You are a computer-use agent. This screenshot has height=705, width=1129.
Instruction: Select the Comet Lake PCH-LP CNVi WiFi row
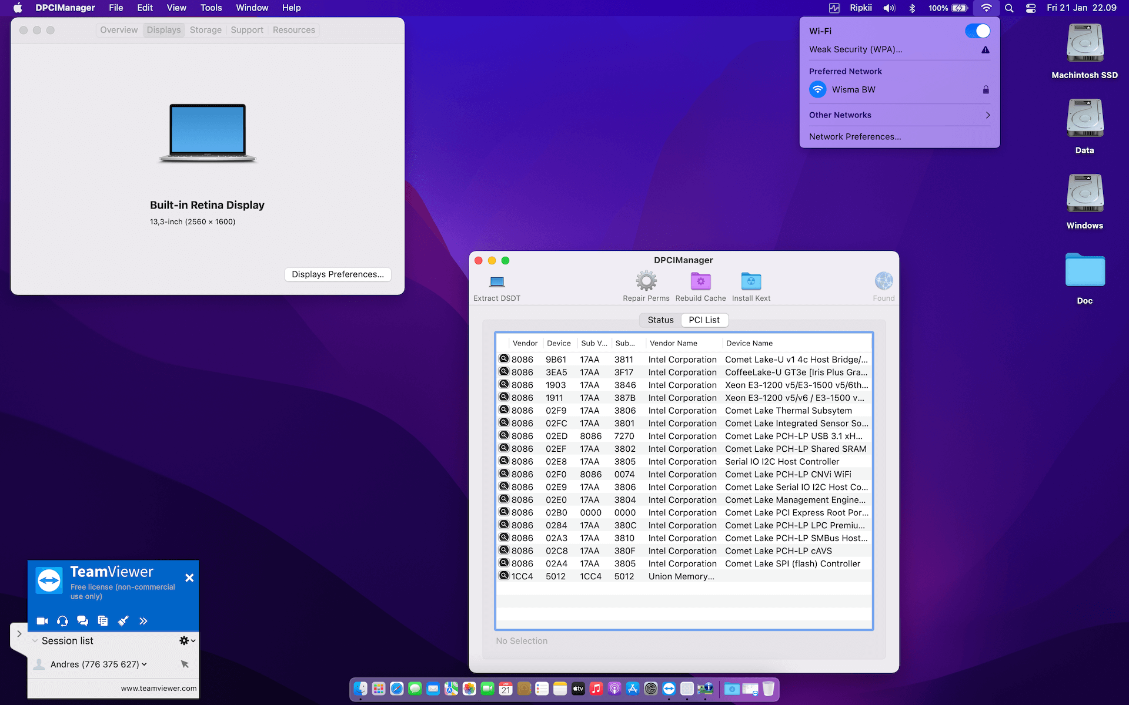[x=684, y=474]
